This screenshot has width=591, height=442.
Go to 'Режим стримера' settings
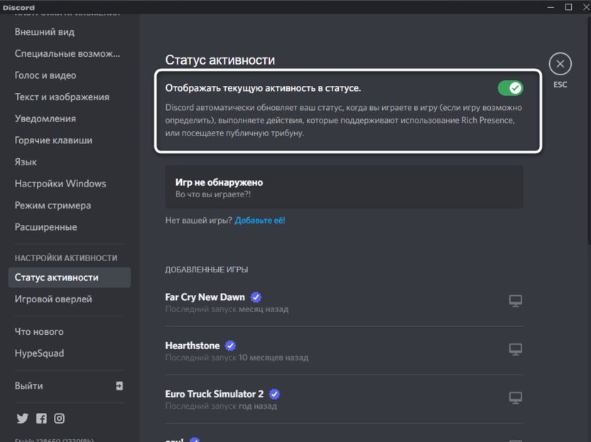point(53,205)
